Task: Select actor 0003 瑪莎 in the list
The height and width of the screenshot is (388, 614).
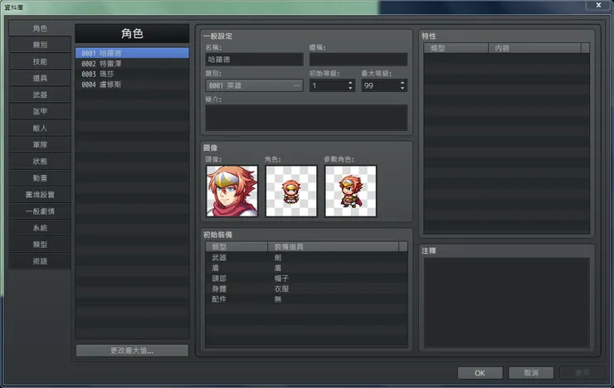Action: click(x=132, y=74)
